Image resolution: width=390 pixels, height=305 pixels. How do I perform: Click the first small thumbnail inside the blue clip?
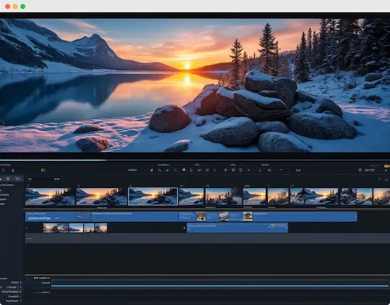pos(201,217)
